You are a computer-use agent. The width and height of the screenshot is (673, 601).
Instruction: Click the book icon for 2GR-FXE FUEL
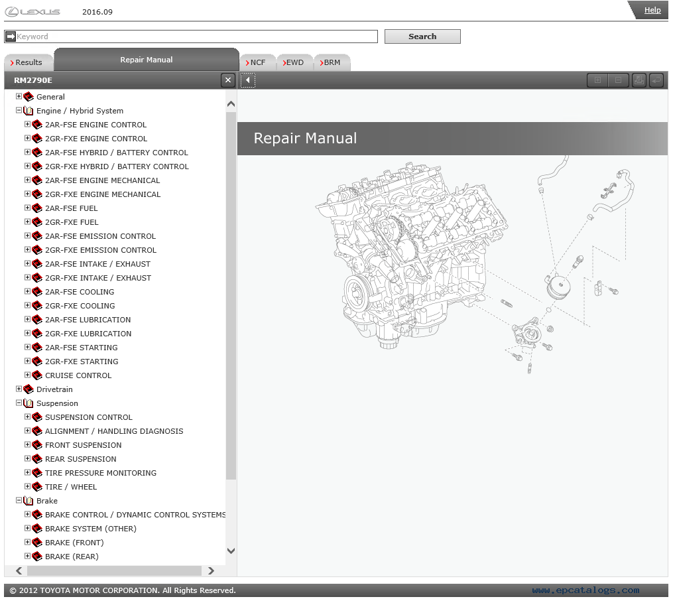[x=37, y=222]
